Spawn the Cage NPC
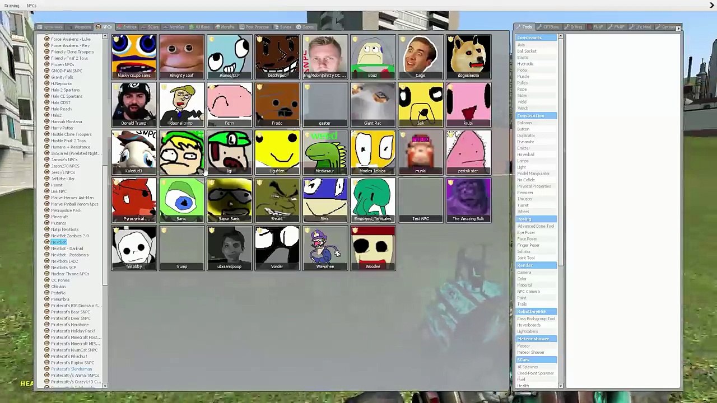The width and height of the screenshot is (717, 403). point(421,57)
